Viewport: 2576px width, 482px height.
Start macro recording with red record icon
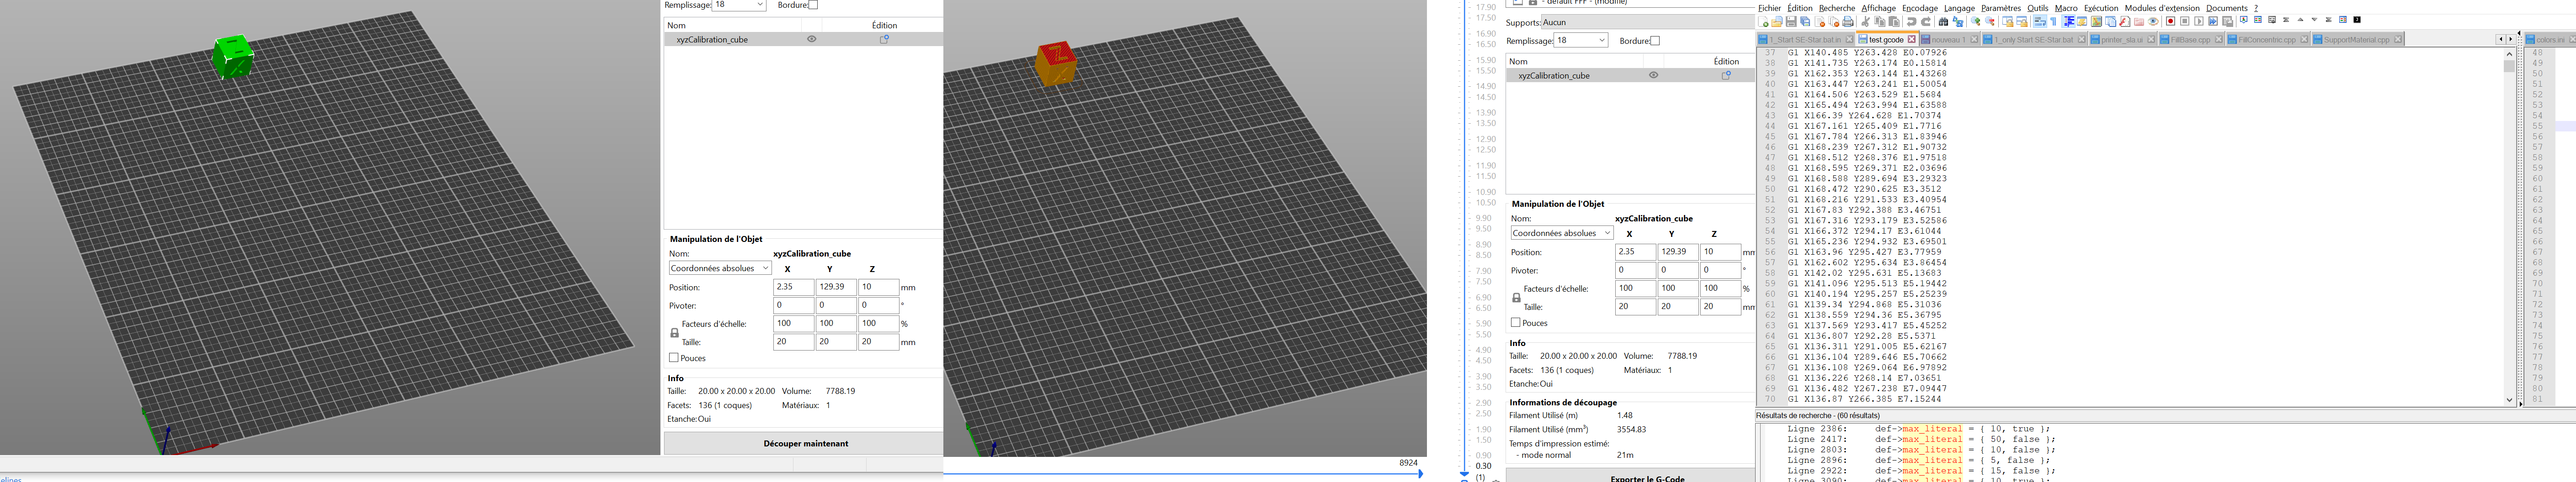click(x=2171, y=21)
